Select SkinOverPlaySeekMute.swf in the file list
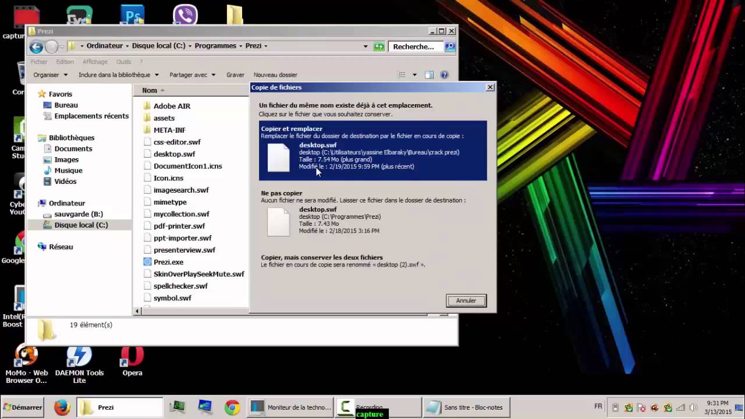 click(194, 274)
